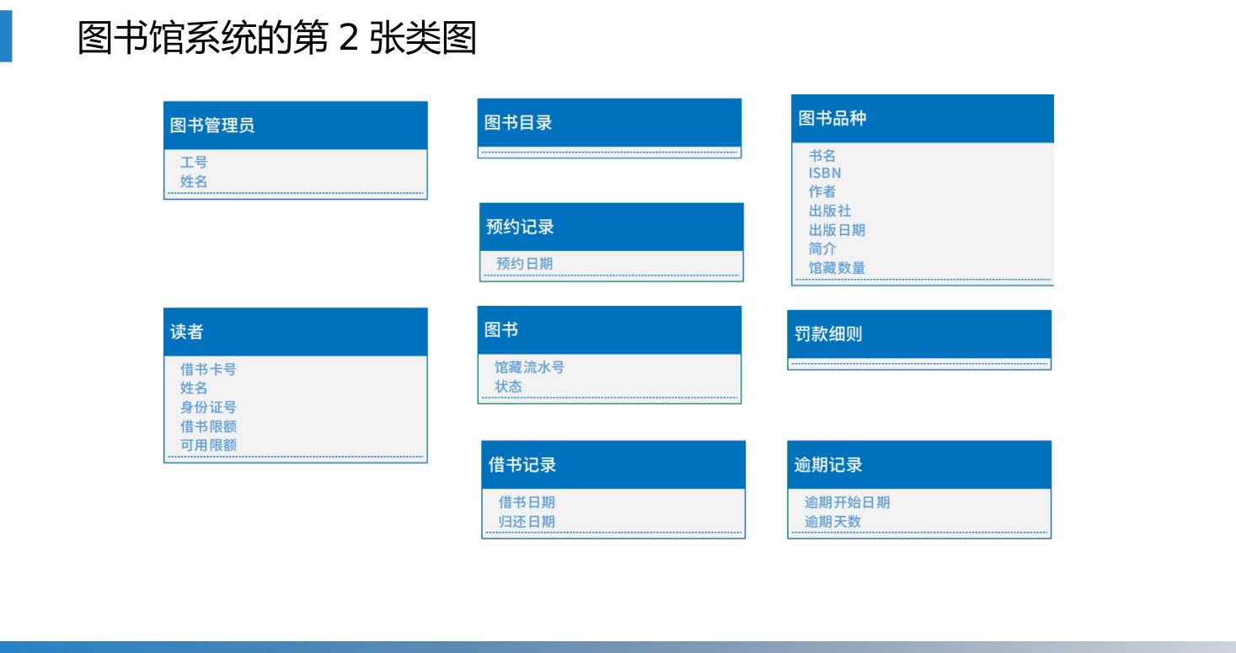Click the 预约日期 attribute in 预约记录
Image resolution: width=1236 pixels, height=653 pixels.
[525, 264]
